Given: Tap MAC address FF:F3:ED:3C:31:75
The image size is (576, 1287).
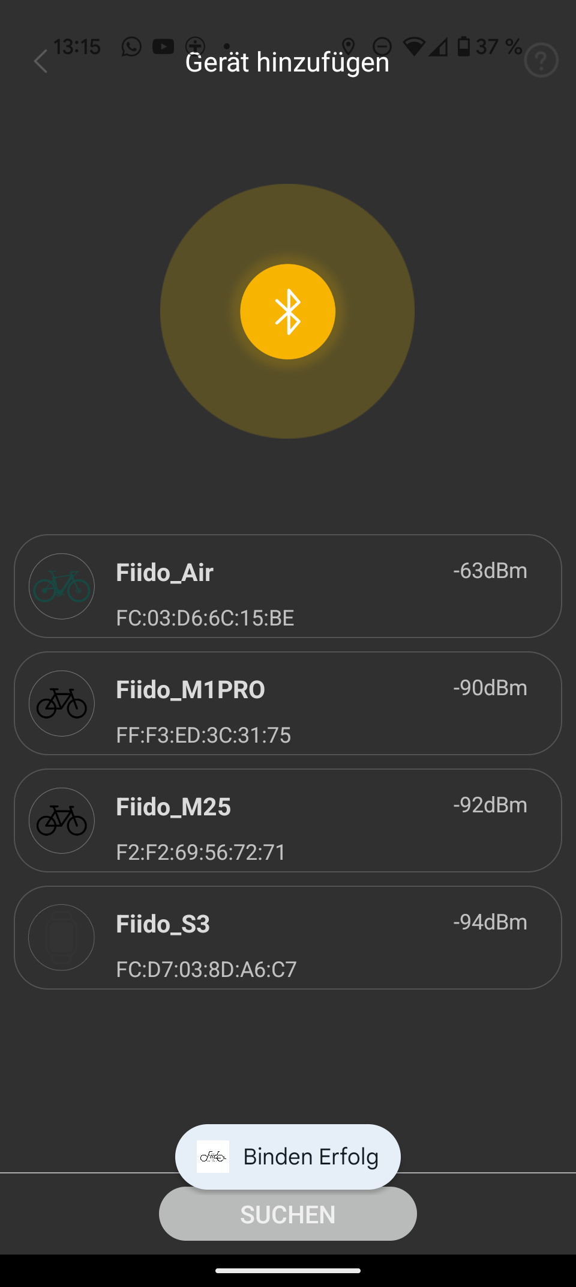Looking at the screenshot, I should tap(203, 735).
